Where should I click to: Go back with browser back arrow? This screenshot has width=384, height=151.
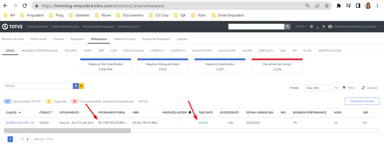coord(5,6)
